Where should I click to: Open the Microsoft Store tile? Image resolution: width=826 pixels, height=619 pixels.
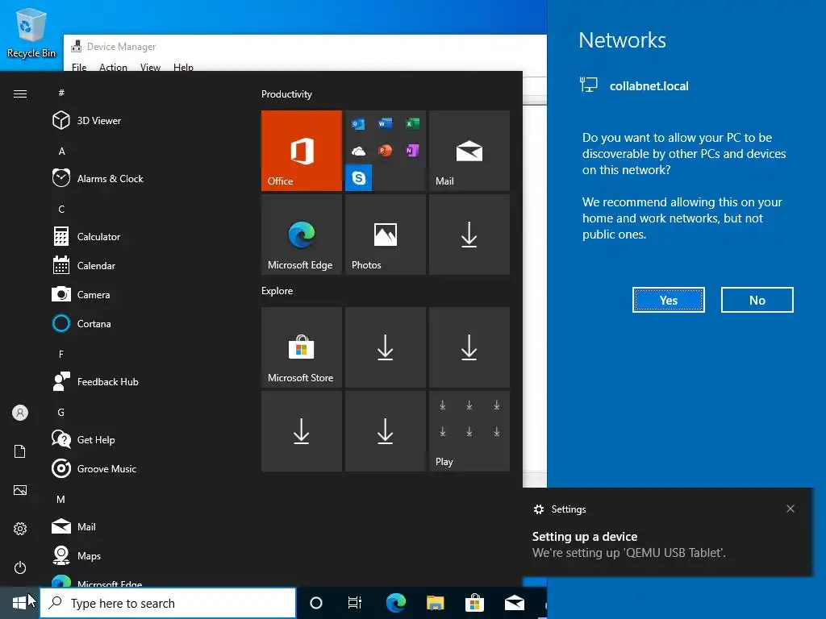302,347
